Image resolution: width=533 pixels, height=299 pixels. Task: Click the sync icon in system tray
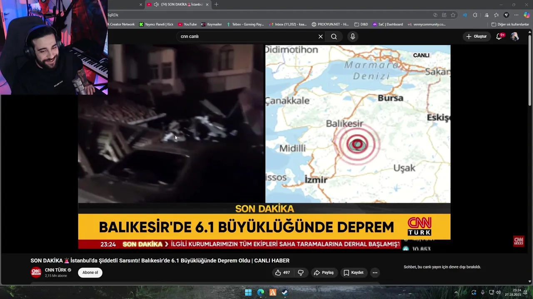pyautogui.click(x=473, y=292)
